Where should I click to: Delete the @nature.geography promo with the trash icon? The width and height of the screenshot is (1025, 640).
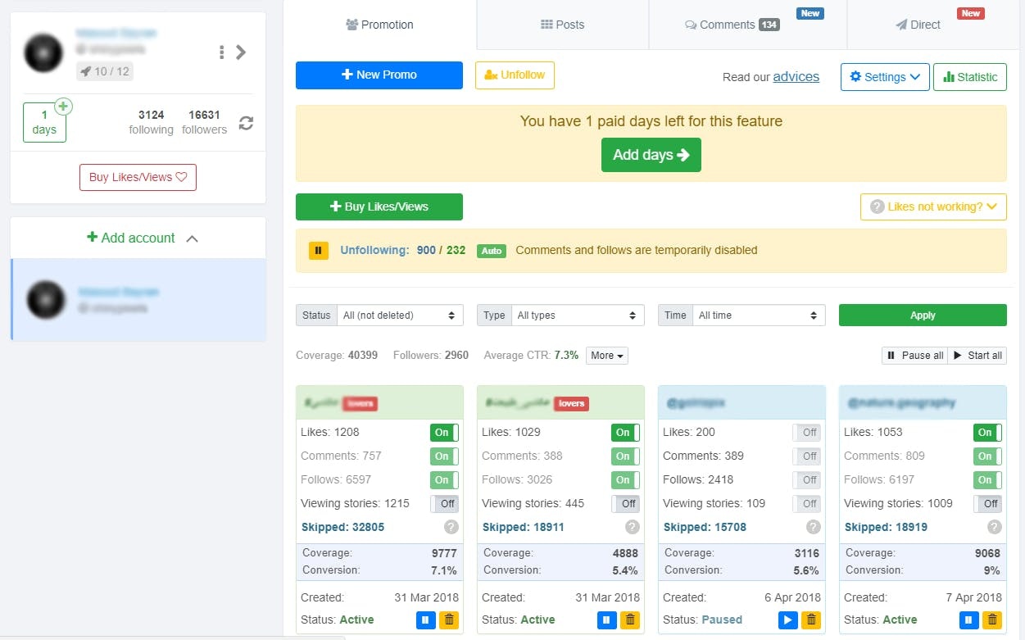pyautogui.click(x=992, y=620)
